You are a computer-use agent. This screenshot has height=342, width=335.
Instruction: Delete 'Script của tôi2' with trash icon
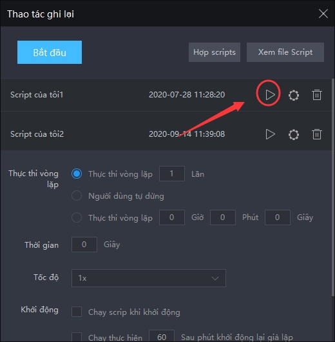[x=317, y=134]
